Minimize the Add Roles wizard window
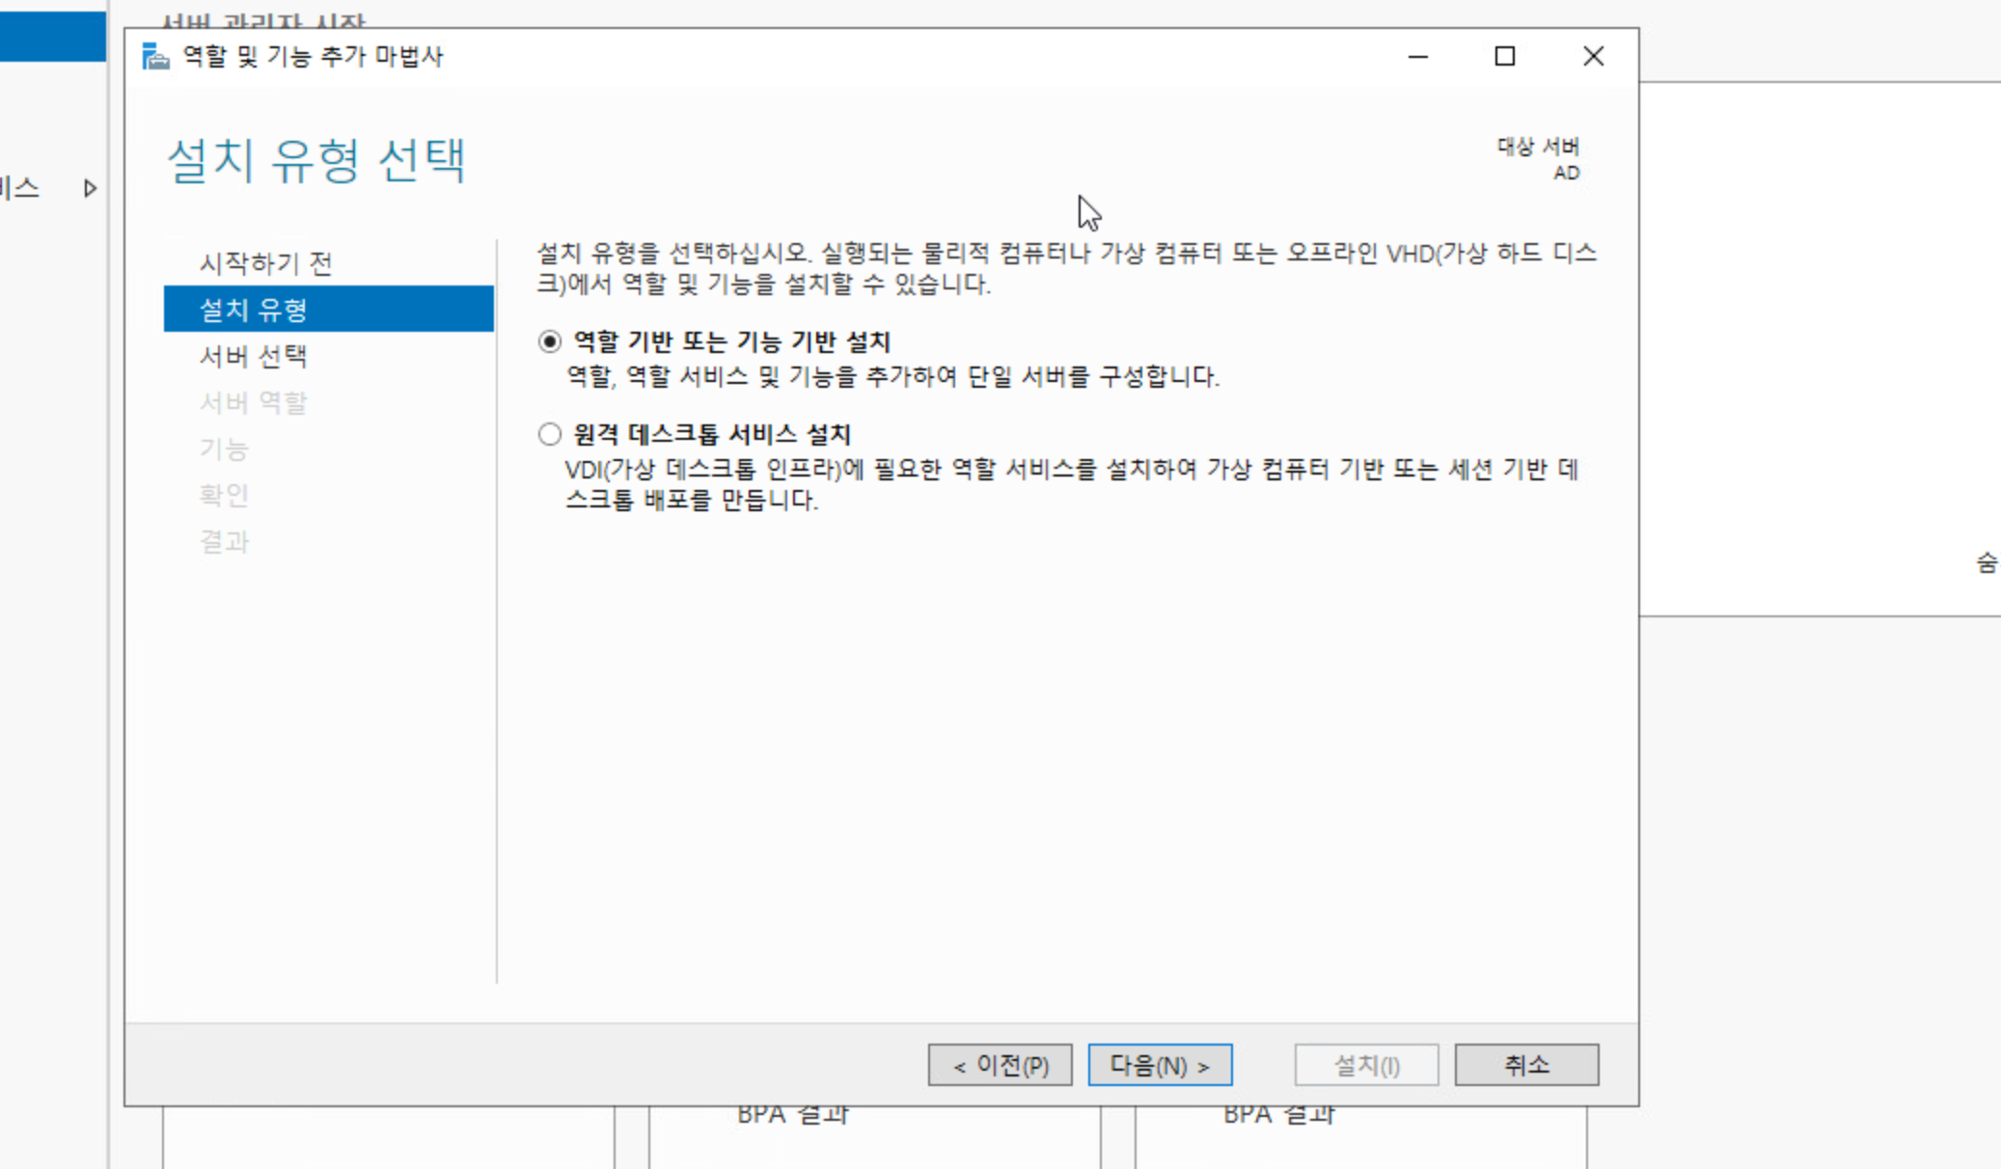The image size is (2001, 1169). click(1417, 57)
